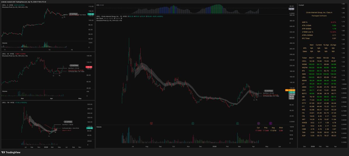Click the WQTM ticker row

319,68
